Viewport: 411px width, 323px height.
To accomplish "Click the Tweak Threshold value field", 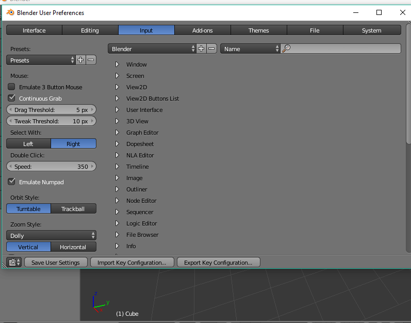I will [x=52, y=121].
